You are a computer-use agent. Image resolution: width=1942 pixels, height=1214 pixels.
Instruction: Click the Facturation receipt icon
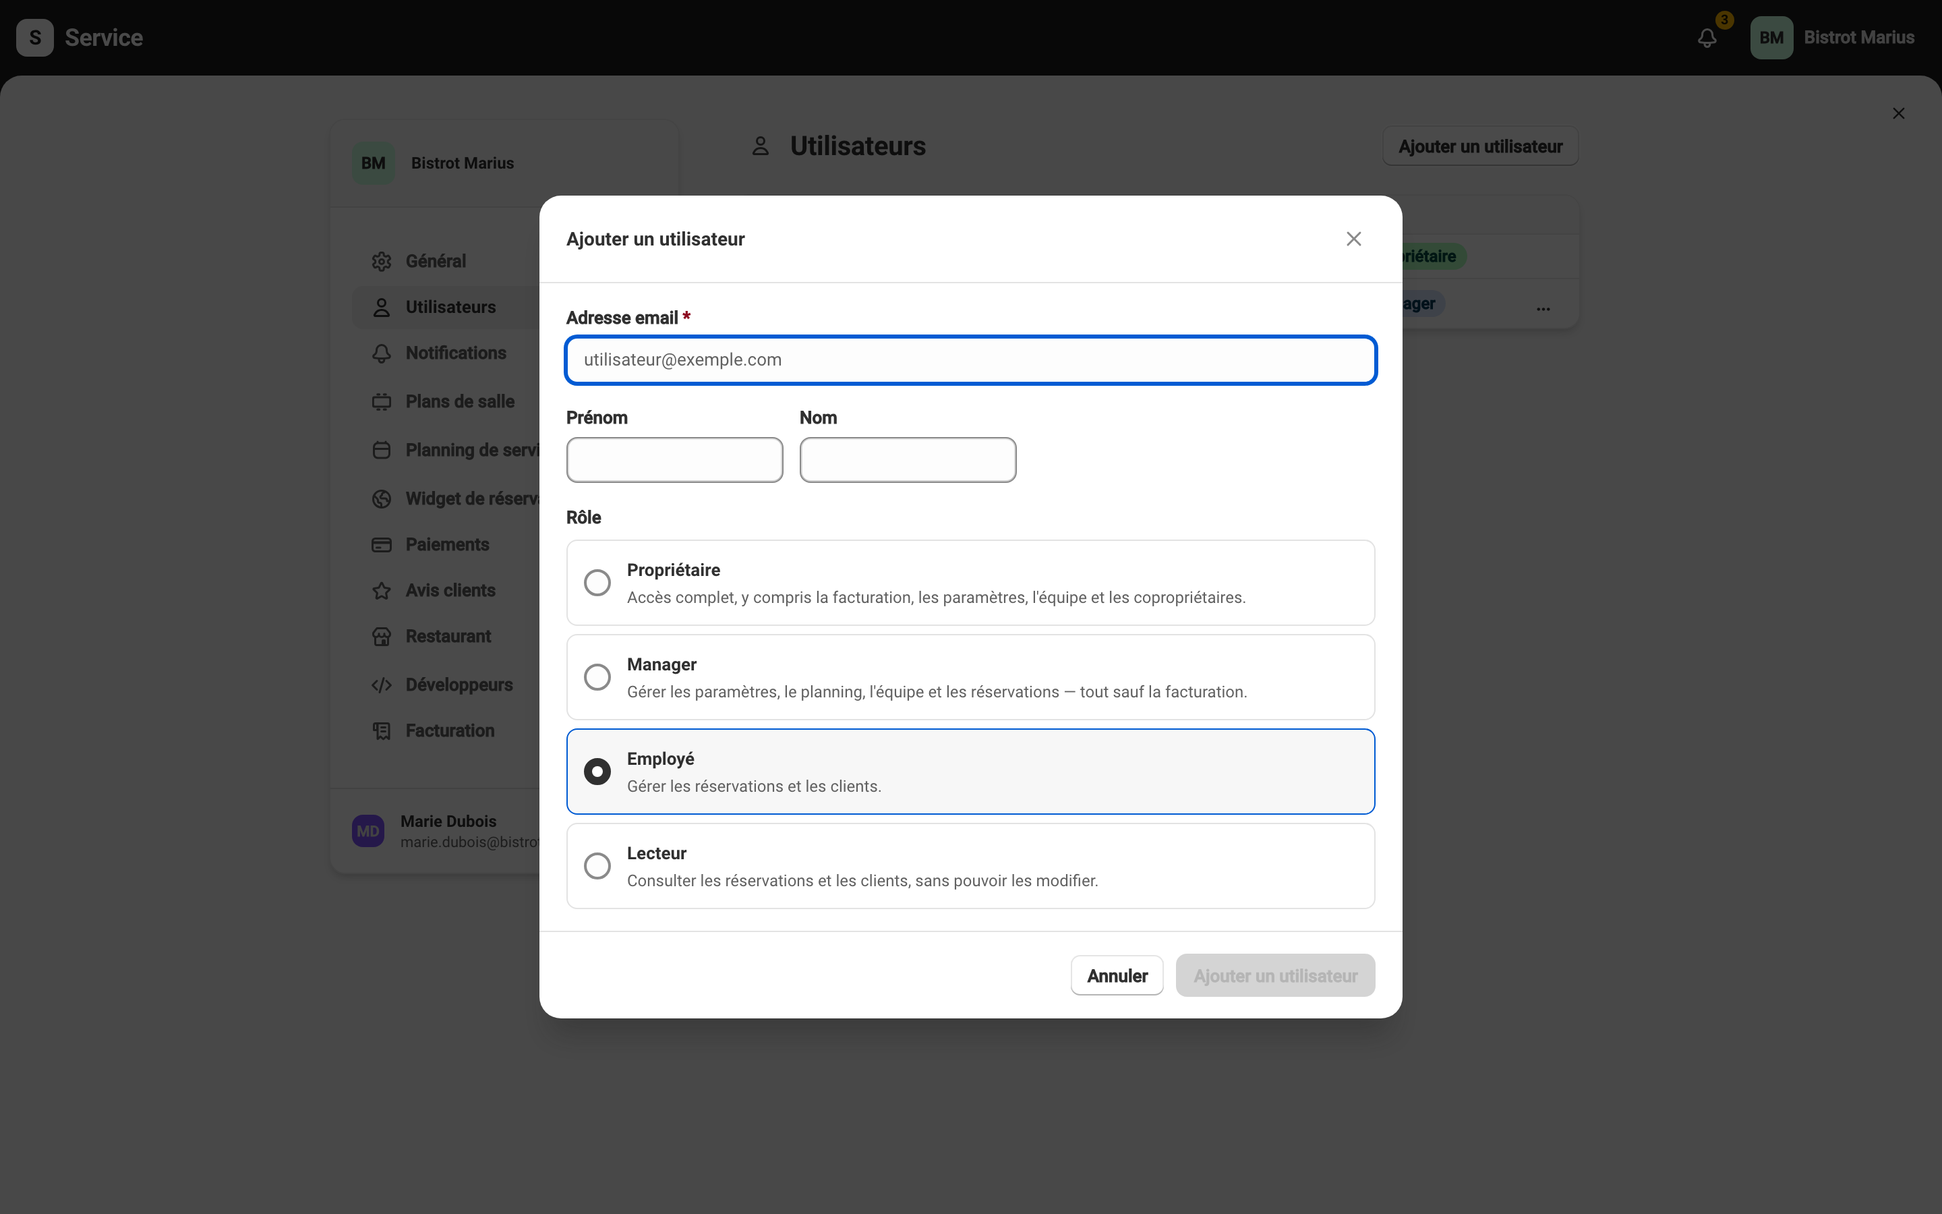click(382, 730)
